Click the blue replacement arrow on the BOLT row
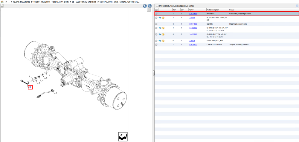 pyautogui.click(x=160, y=18)
